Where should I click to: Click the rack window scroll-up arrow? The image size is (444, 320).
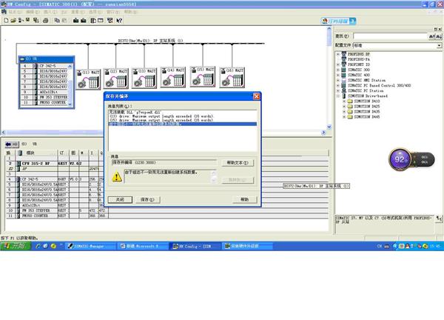70,66
